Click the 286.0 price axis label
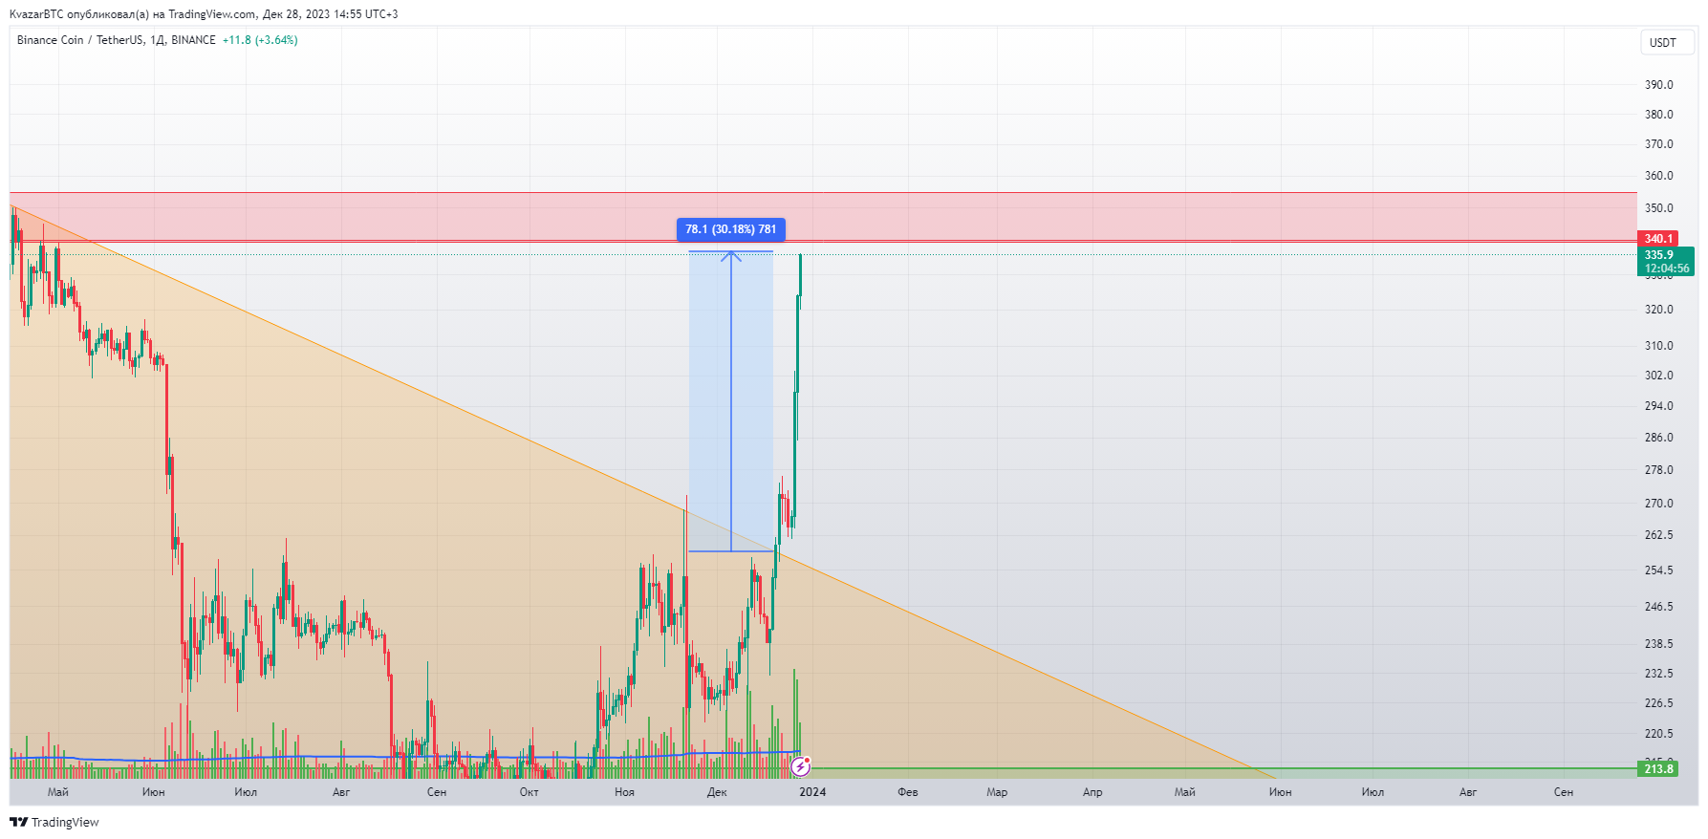The image size is (1708, 839). tap(1659, 438)
